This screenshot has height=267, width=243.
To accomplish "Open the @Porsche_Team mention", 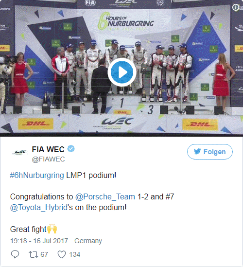I will pos(105,197).
